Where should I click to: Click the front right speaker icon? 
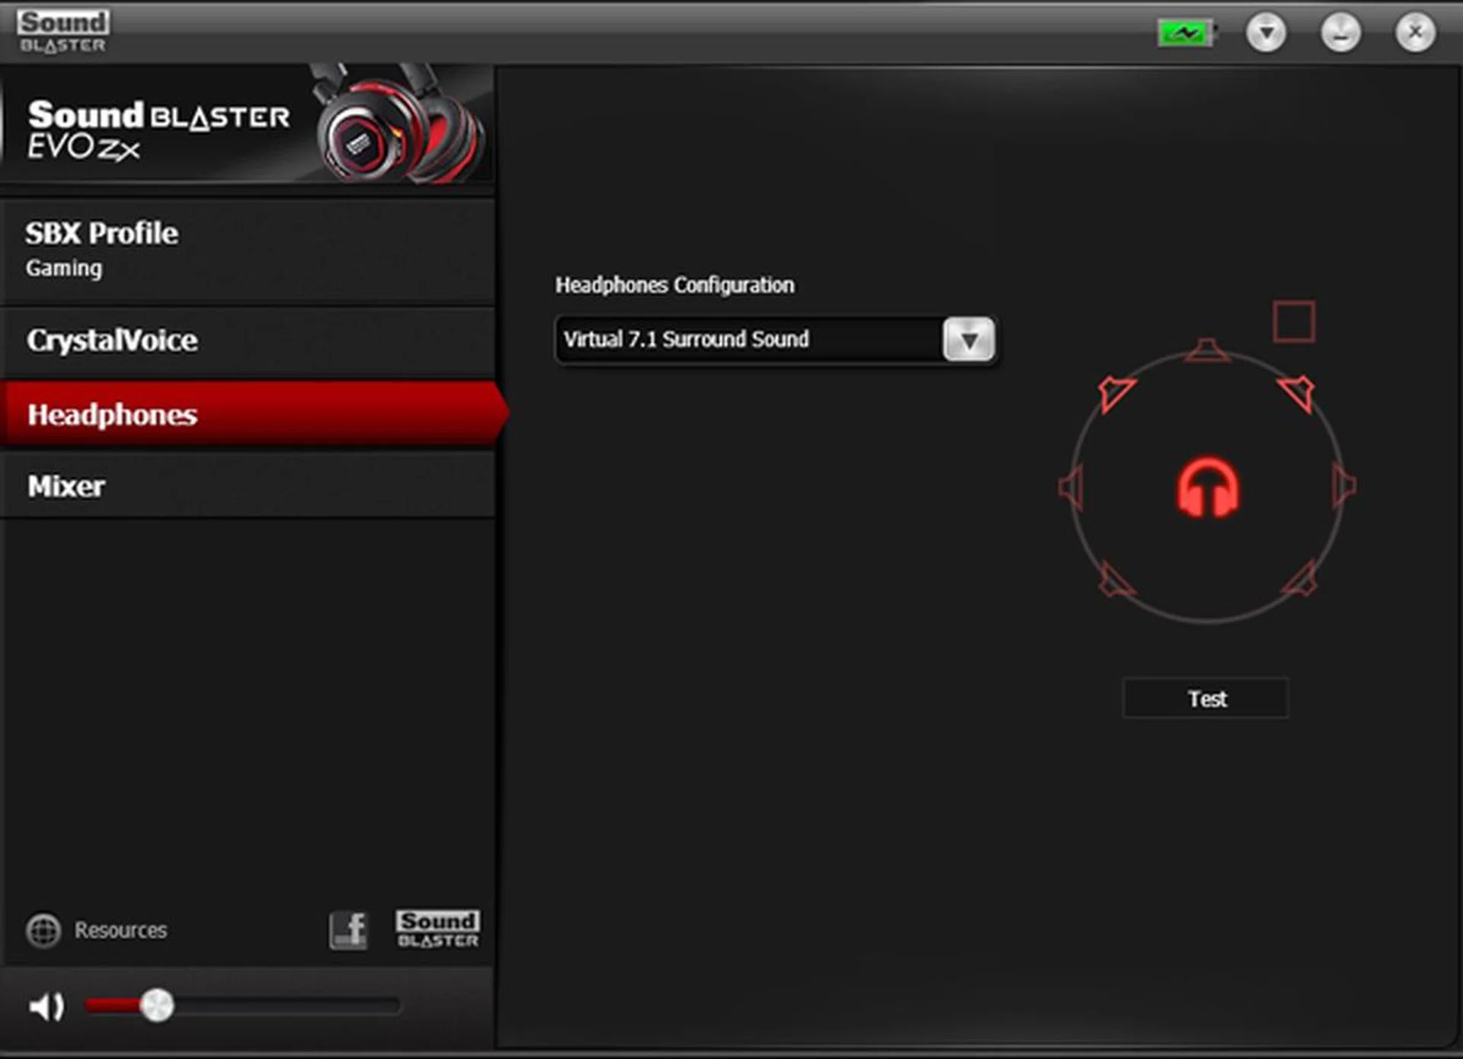[1297, 392]
